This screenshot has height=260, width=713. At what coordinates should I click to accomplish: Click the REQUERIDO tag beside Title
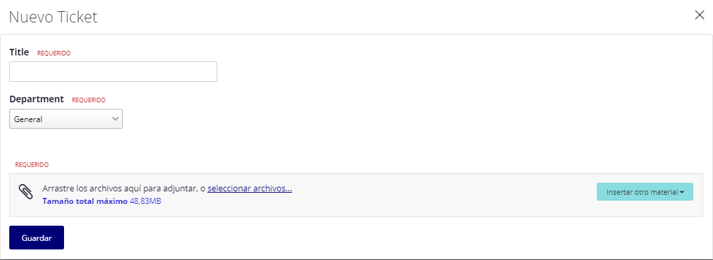(x=53, y=53)
